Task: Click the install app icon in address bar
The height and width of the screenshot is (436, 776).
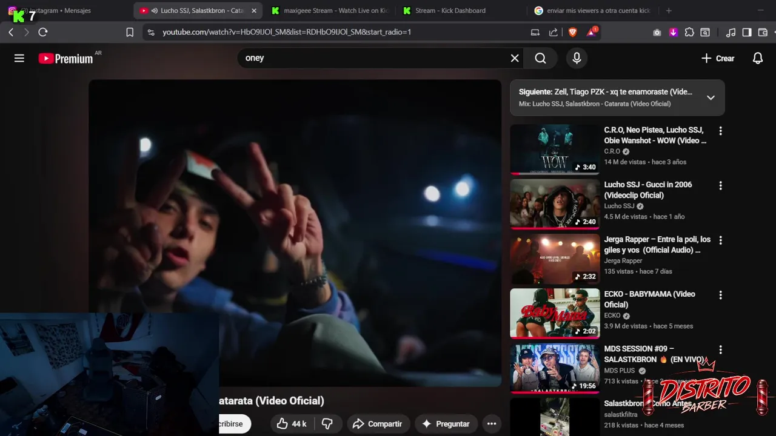Action: (535, 32)
